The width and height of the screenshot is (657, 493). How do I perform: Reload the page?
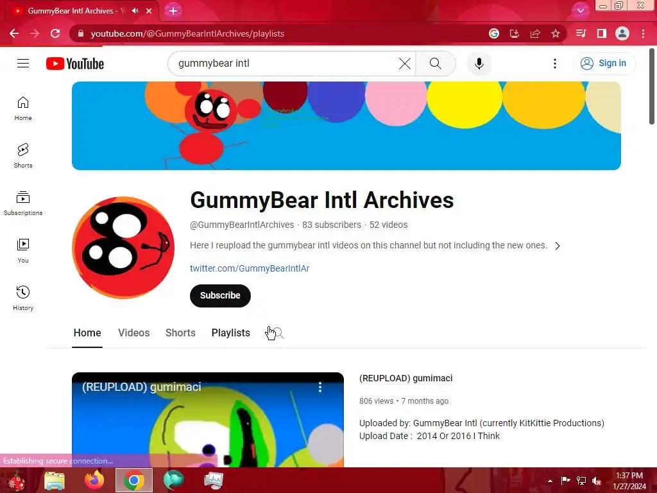55,33
